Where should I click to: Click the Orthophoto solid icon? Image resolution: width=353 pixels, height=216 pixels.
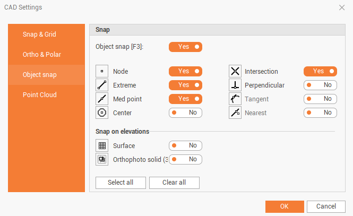(x=102, y=159)
